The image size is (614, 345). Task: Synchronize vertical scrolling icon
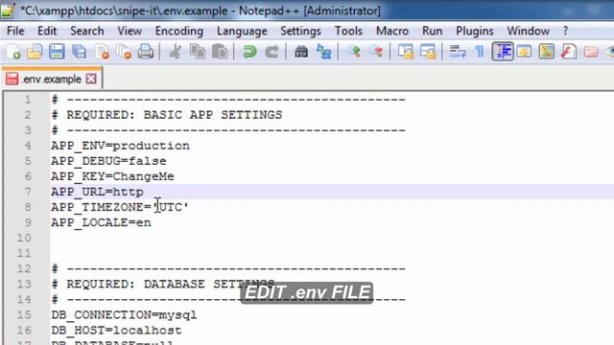click(405, 52)
